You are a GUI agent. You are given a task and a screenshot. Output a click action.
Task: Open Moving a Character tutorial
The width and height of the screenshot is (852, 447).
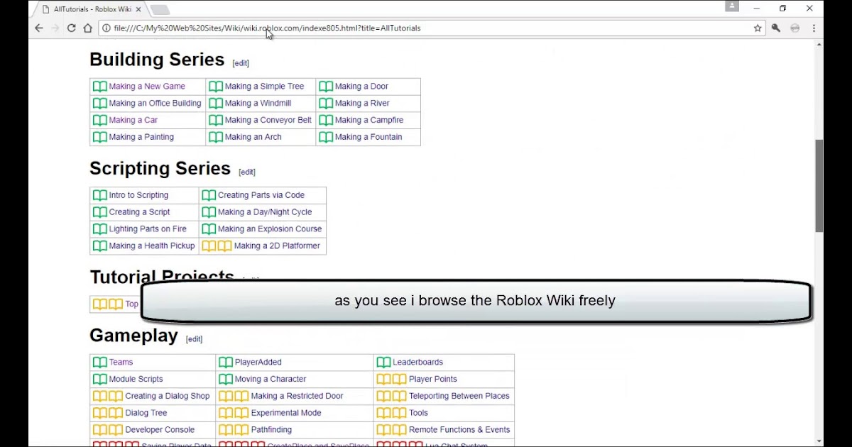[271, 380]
